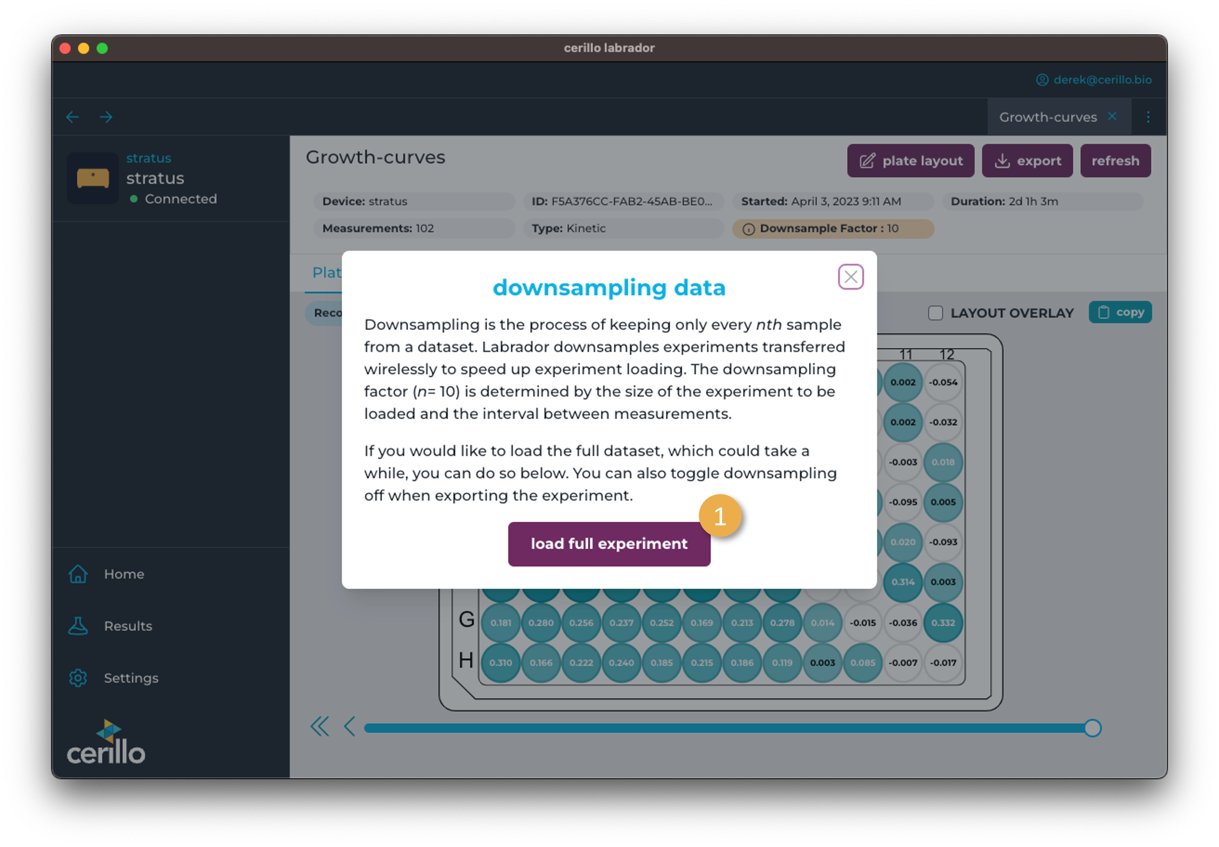The image size is (1219, 847).
Task: Open the plate layout editor
Action: pos(910,161)
